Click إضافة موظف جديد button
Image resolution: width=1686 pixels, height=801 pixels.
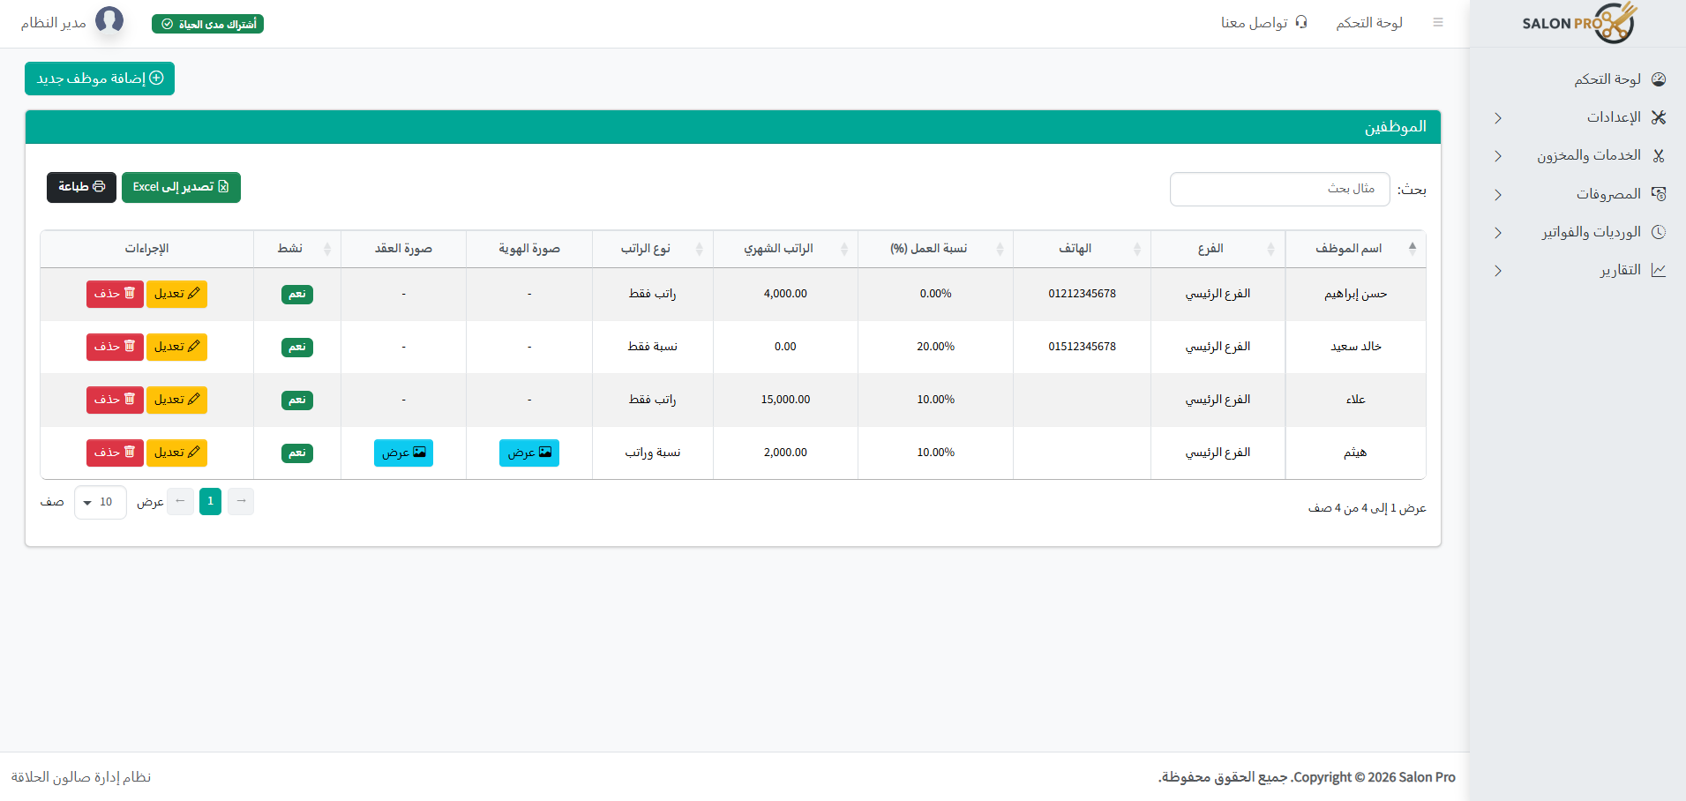click(x=99, y=79)
